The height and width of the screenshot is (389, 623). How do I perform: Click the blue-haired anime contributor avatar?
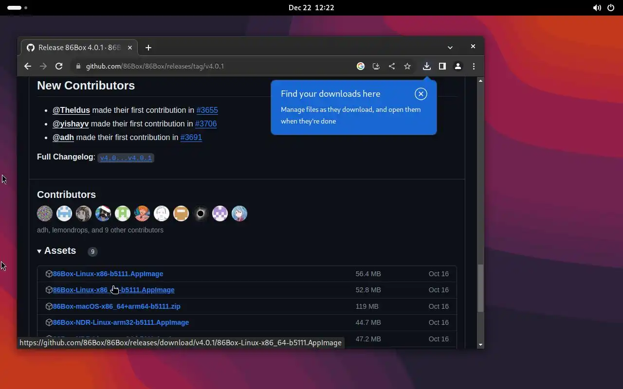[x=239, y=213]
